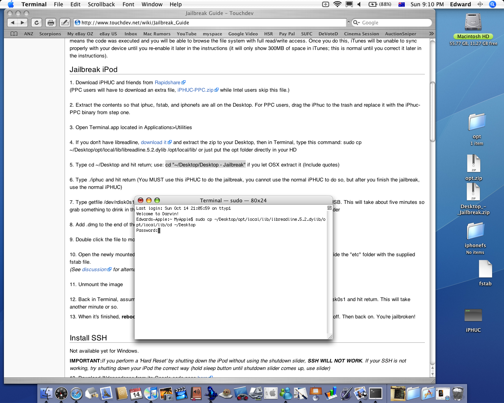This screenshot has height=403, width=504.
Task: Open the AuctionSniper bookmark
Action: point(400,34)
